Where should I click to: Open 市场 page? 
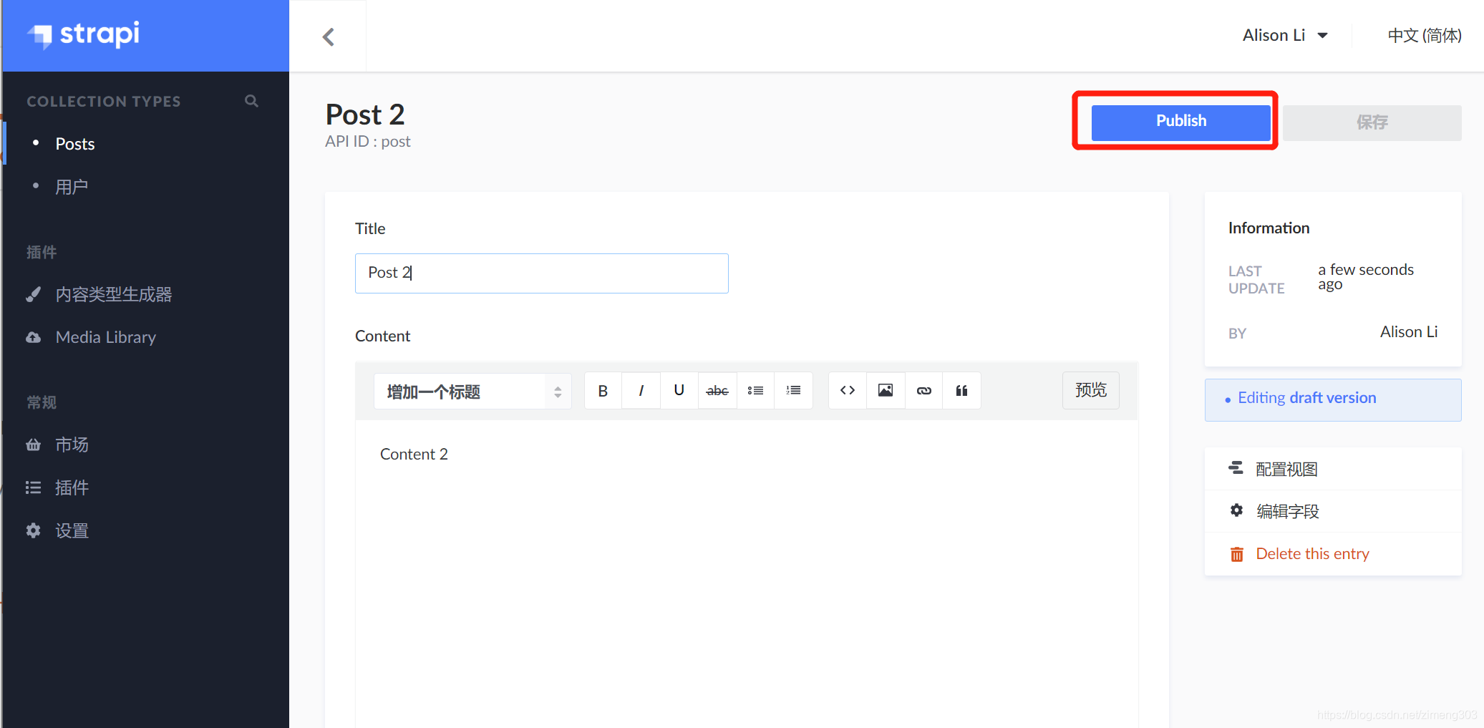coord(72,445)
